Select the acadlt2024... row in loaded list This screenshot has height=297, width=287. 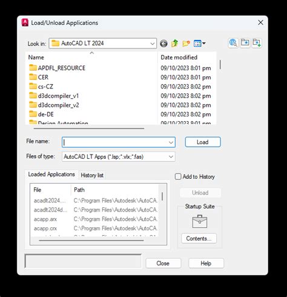(x=95, y=201)
